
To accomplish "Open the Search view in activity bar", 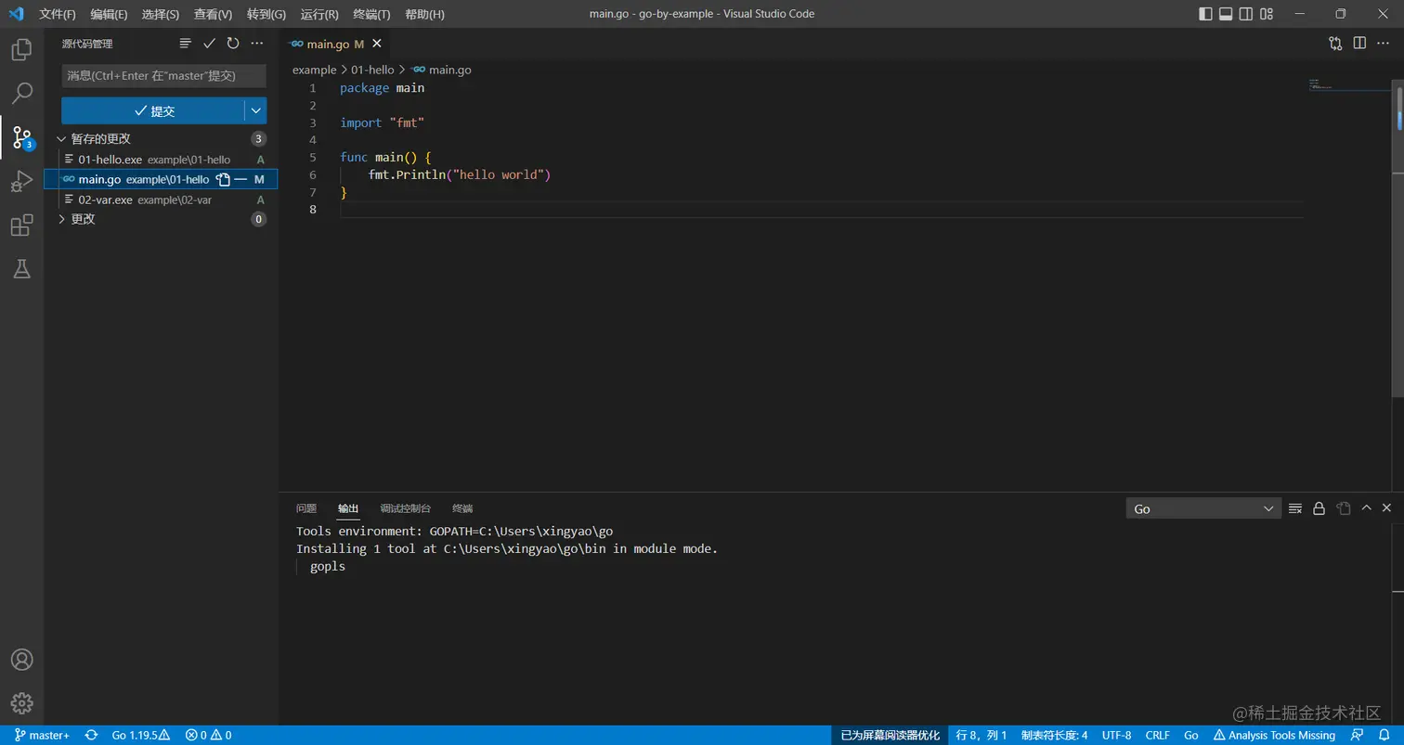I will (21, 93).
